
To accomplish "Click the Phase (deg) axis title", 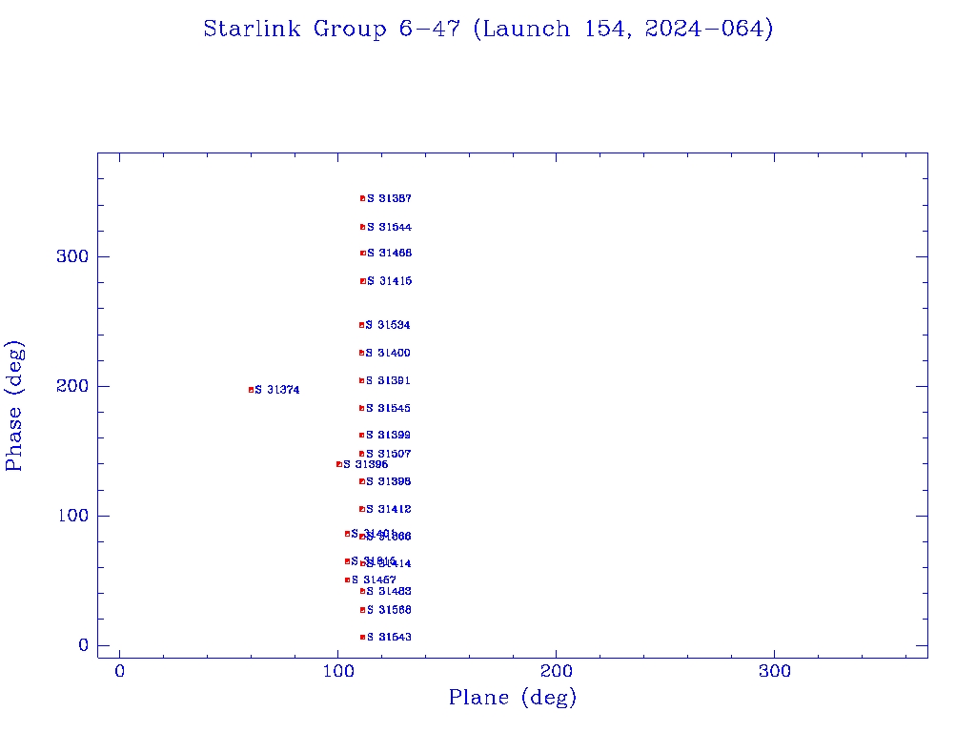I will (14, 405).
